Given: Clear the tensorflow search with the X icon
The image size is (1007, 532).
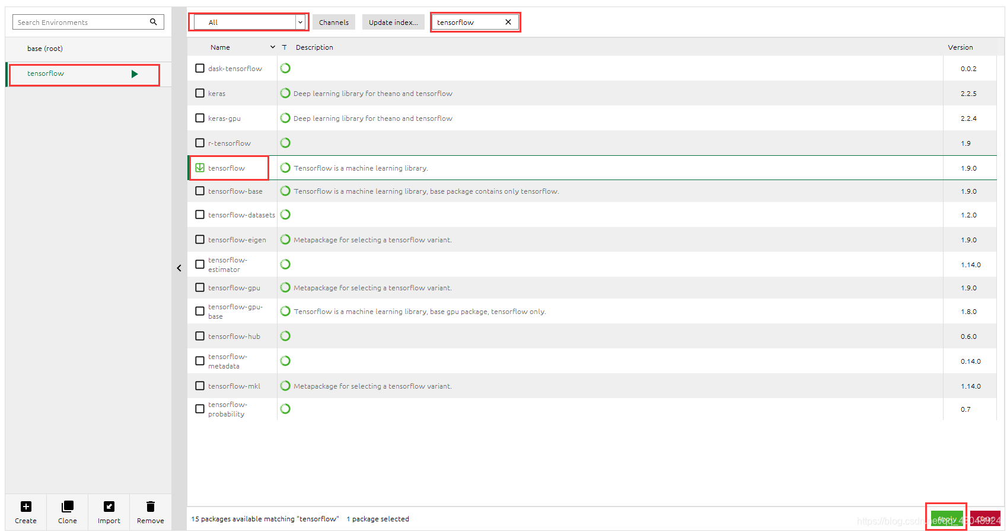Looking at the screenshot, I should click(x=508, y=22).
